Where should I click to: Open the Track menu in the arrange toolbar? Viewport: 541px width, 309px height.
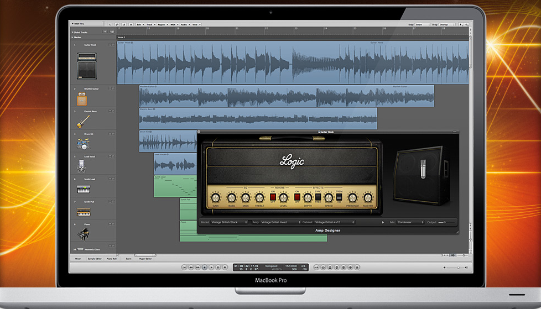pyautogui.click(x=150, y=24)
